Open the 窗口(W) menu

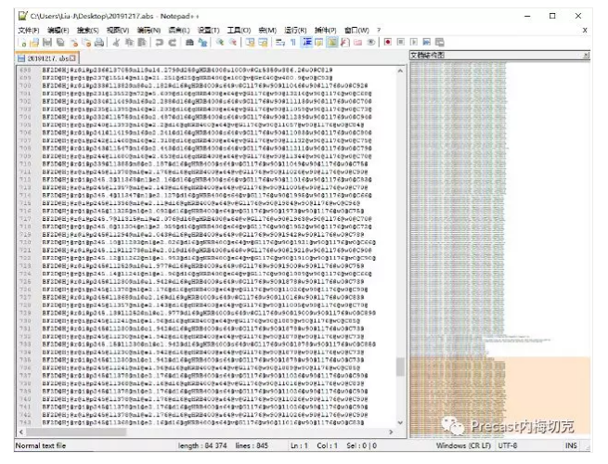(x=356, y=31)
